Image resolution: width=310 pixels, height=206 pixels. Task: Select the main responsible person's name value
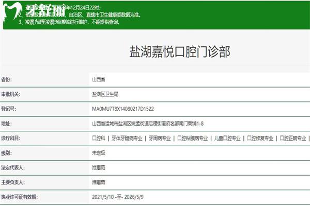(x=99, y=182)
